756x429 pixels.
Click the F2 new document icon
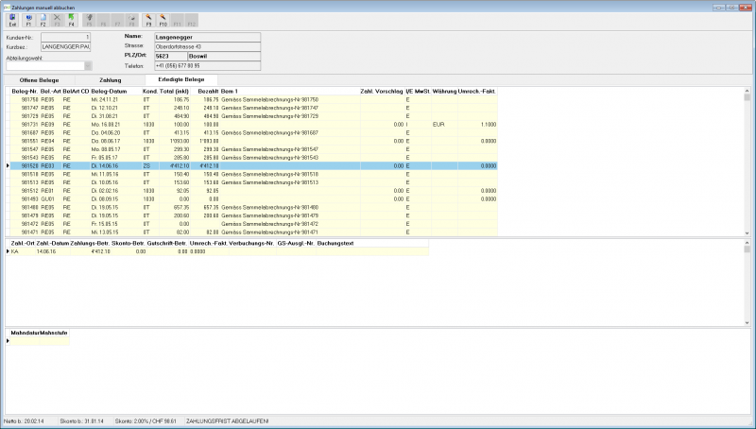(43, 20)
